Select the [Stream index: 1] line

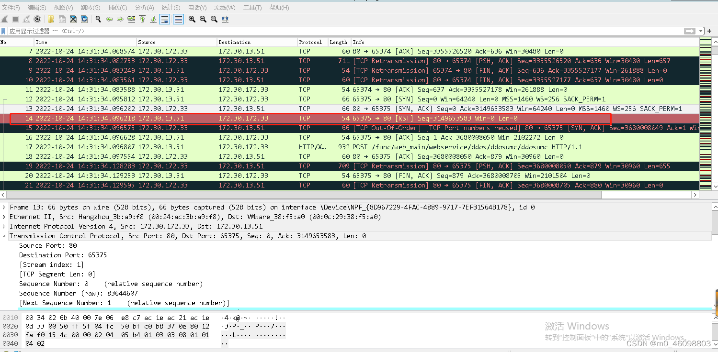52,264
